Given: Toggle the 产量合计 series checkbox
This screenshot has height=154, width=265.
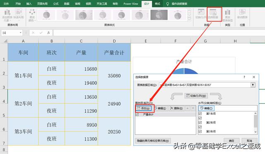Looking at the screenshot, I should pyautogui.click(x=137, y=114).
